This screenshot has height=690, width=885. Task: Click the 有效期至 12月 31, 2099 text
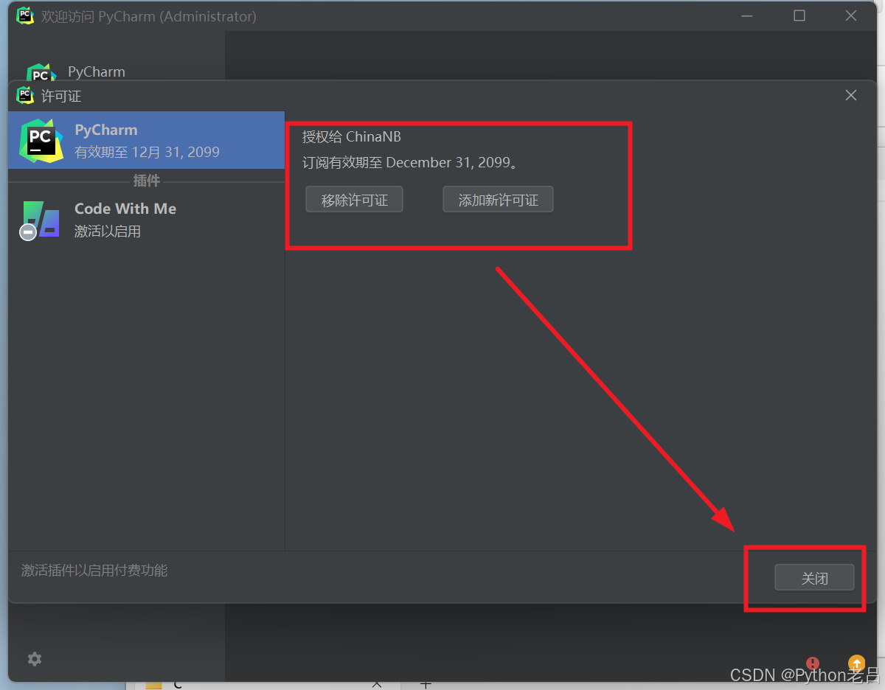point(147,153)
